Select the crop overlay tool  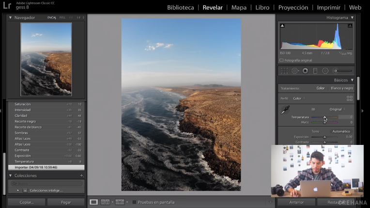point(284,71)
